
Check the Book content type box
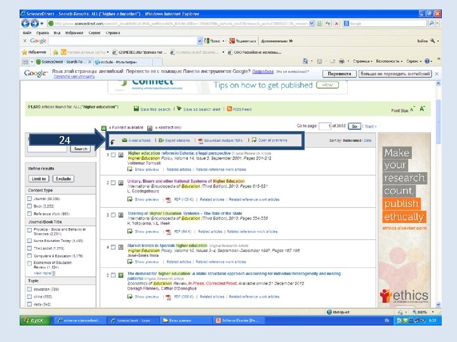coord(29,206)
